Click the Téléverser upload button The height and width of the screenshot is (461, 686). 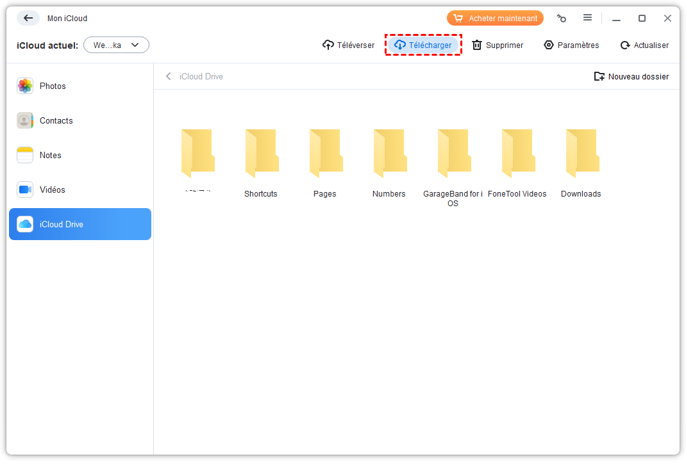(x=348, y=45)
